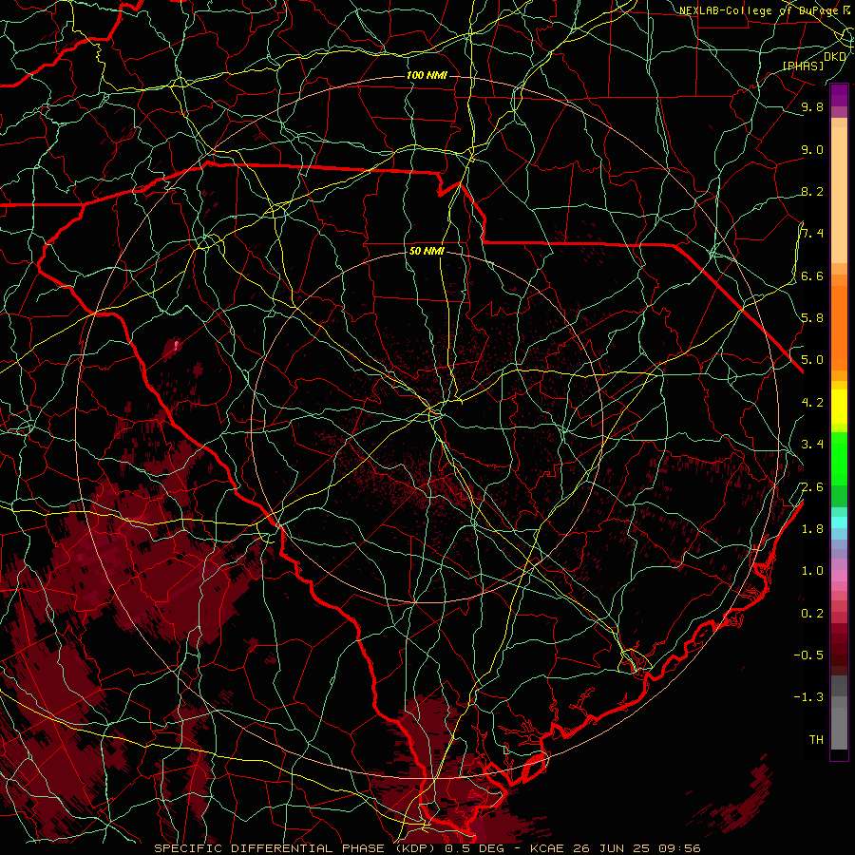Pick the cyan color band near 1.8
The image size is (855, 855).
(839, 522)
